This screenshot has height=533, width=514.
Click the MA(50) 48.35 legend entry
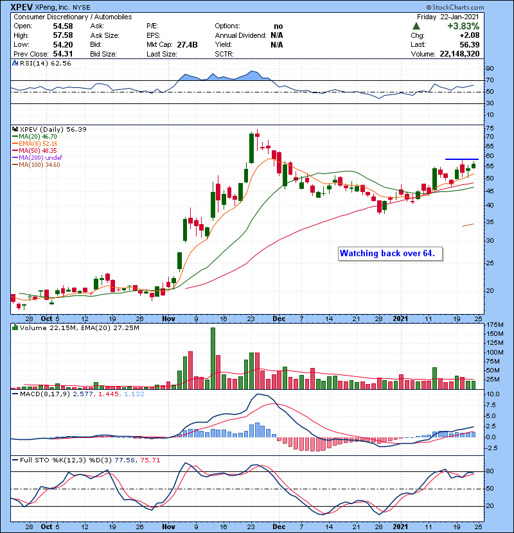35,150
